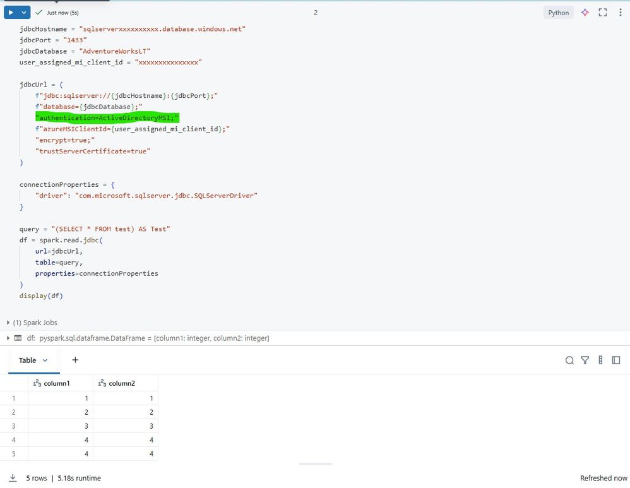Click the column1 header
630x488 pixels.
pyautogui.click(x=56, y=383)
